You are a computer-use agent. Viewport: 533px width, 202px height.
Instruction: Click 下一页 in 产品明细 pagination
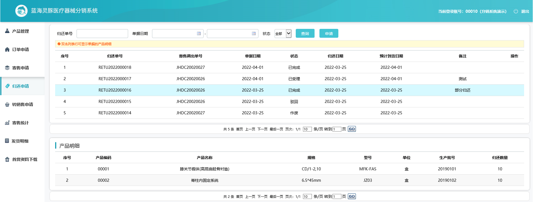[262, 197]
